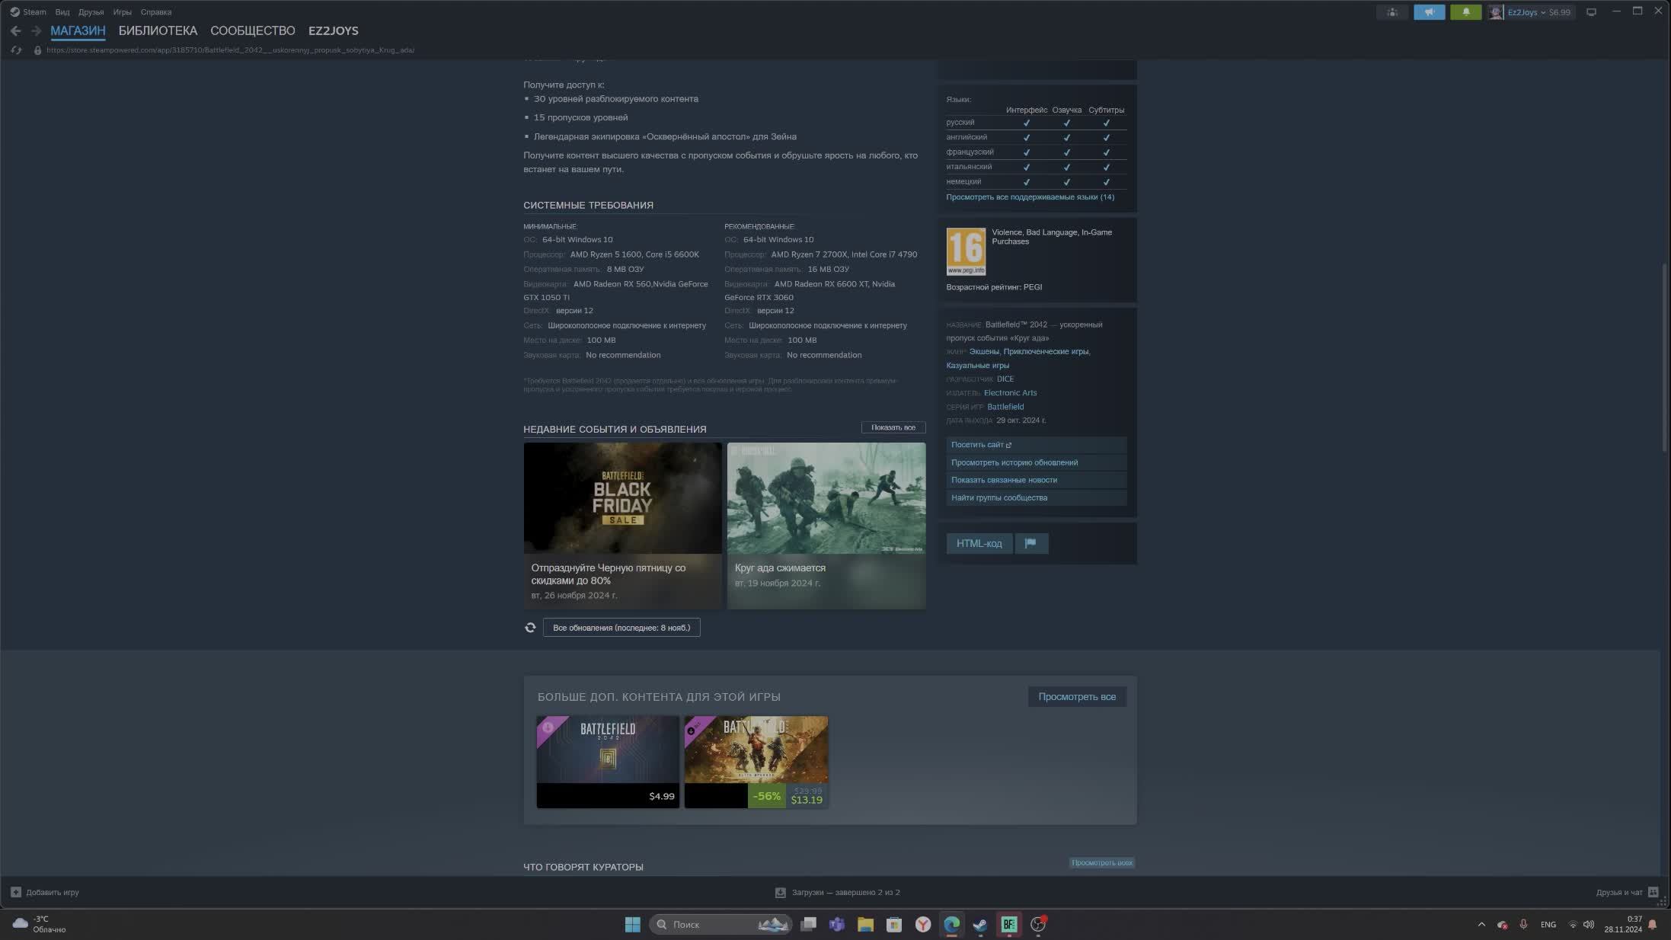Click the PEGI 16 rating badge
Screen dimensions: 1671x940
coord(966,251)
